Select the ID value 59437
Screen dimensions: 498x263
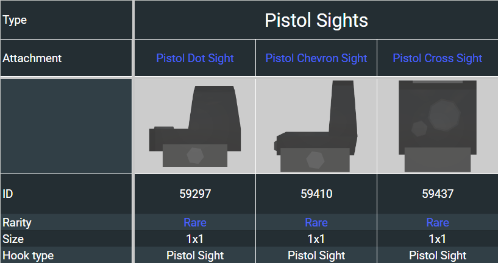(438, 194)
